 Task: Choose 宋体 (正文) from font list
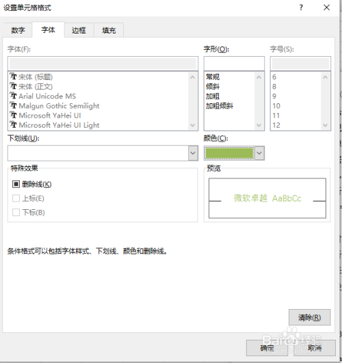coord(36,86)
